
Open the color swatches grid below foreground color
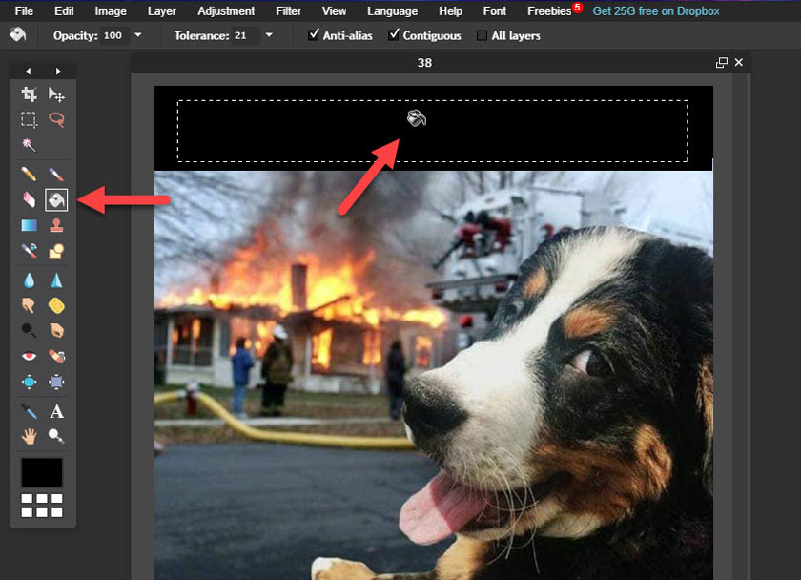[x=42, y=505]
